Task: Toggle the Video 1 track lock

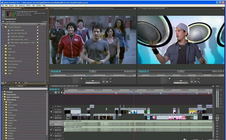Action: click(x=53, y=115)
